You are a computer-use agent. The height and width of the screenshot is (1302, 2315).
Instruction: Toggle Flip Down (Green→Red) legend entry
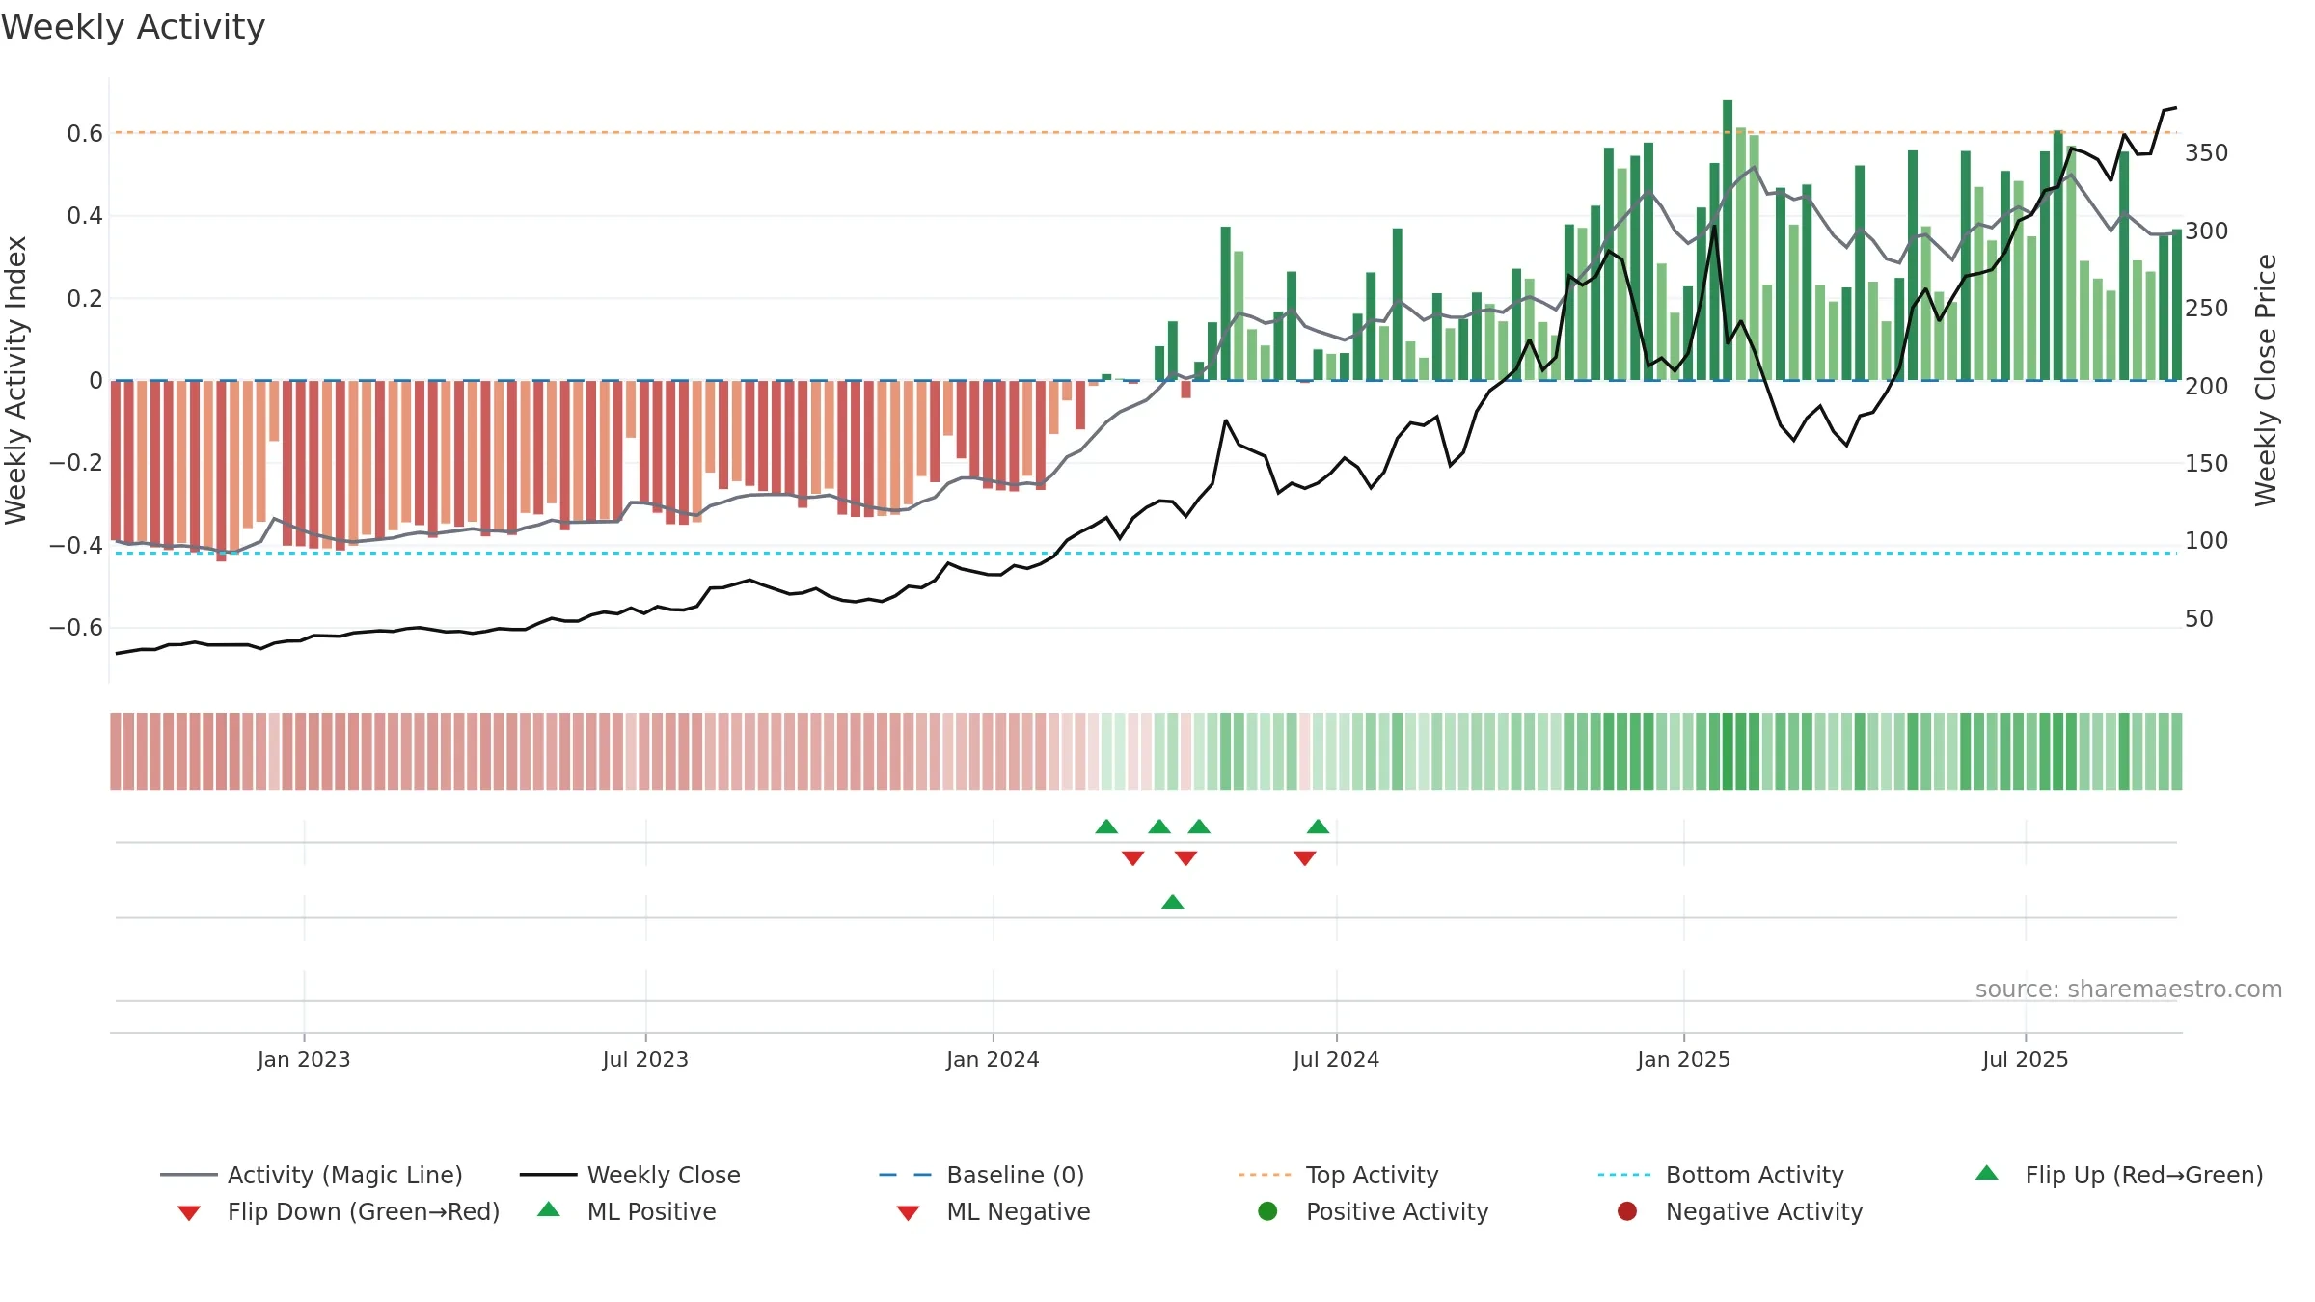pos(339,1211)
